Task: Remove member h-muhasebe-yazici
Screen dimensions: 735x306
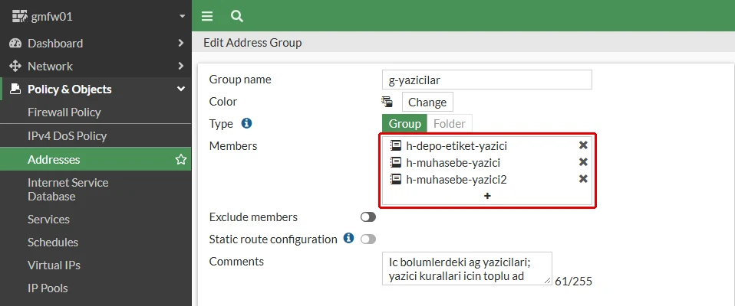Action: click(x=583, y=162)
